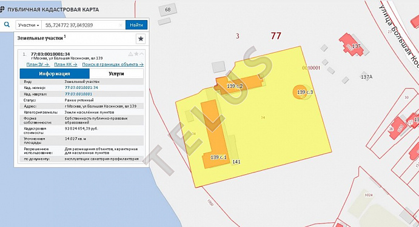Screen dimensions: 419x227
Task: Click the large 77 region label on map
Action: pos(276,36)
